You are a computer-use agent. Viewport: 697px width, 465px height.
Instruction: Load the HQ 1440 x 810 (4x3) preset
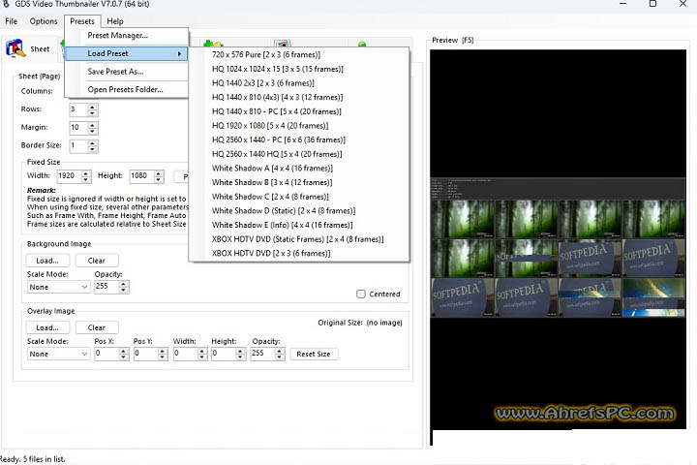299,98
